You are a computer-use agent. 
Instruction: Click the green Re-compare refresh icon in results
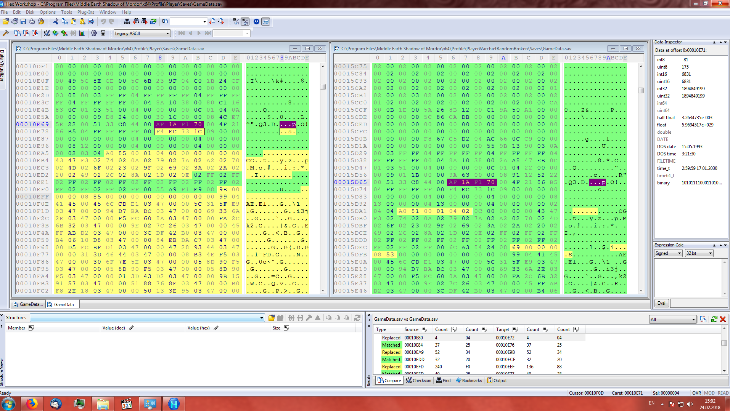coord(714,319)
